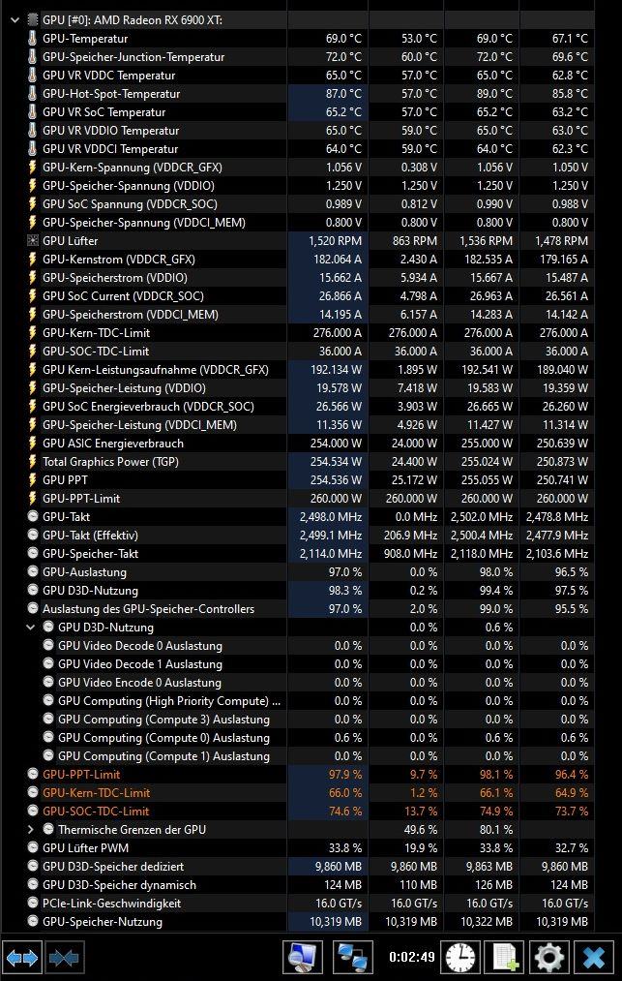Select the GPU PPT row label
Viewport: 622px width, 981px height.
65,480
